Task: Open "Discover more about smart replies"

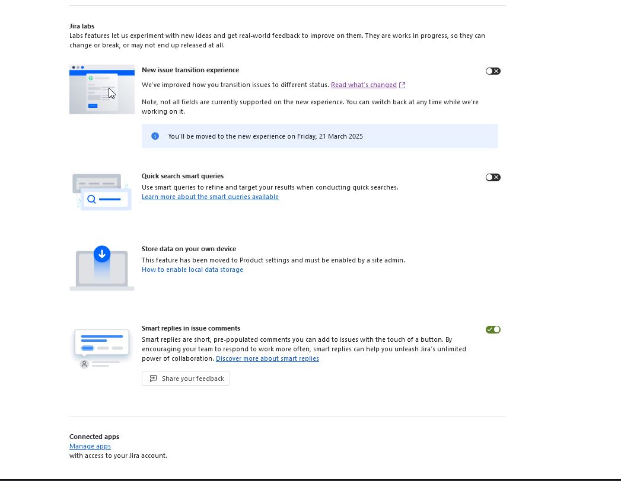Action: coord(267,358)
